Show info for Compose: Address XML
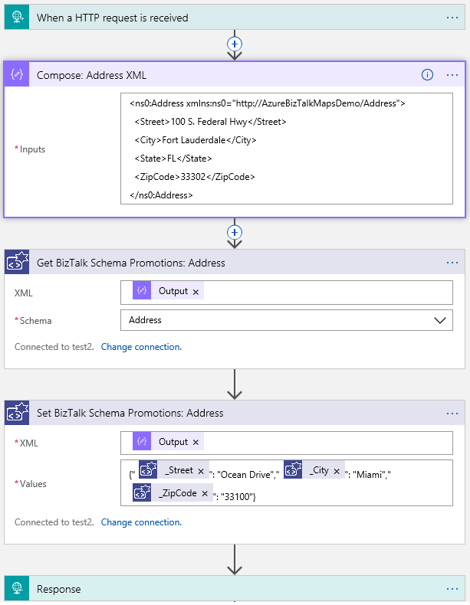 [427, 74]
